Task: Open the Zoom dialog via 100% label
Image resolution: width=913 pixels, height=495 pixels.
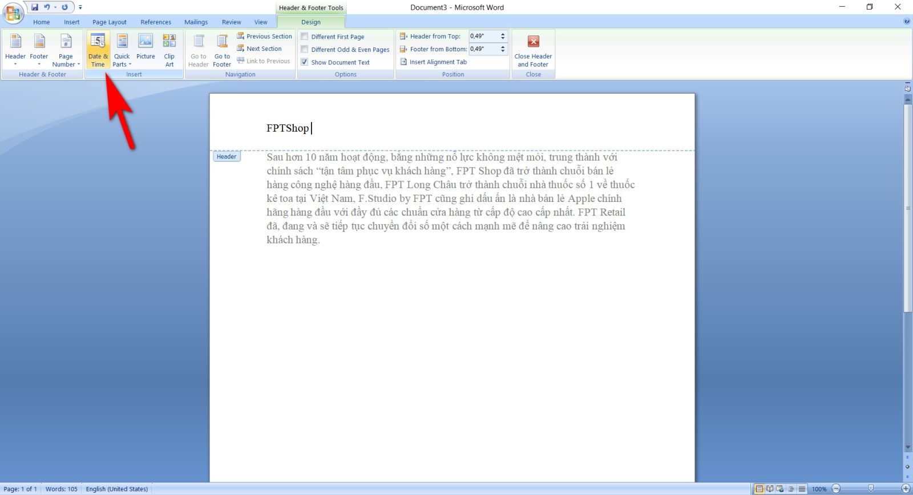Action: pyautogui.click(x=819, y=489)
